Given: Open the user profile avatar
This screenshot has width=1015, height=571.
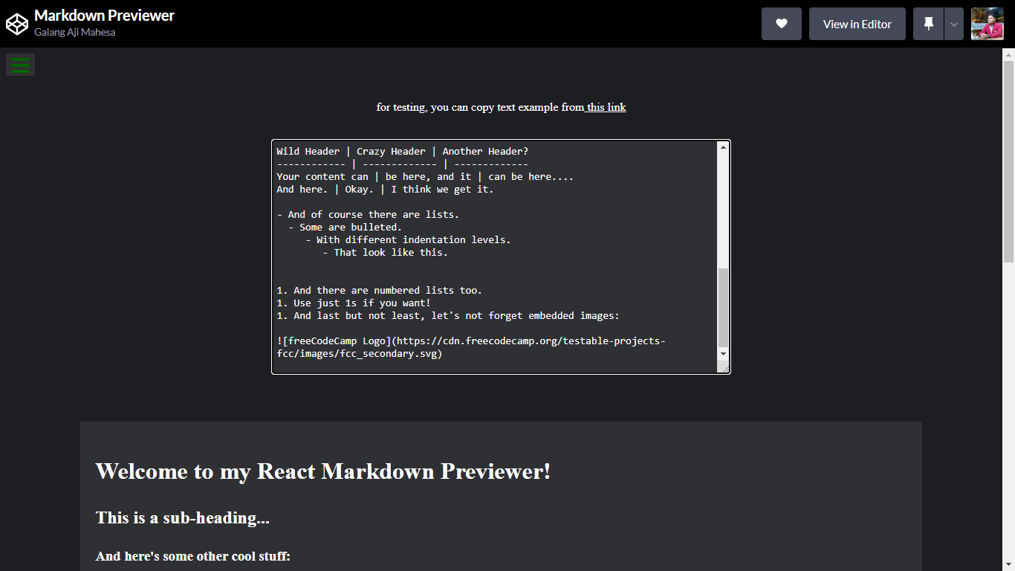Looking at the screenshot, I should (987, 24).
